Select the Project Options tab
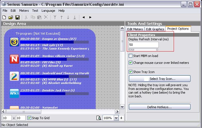The width and height of the screenshot is (202, 128). (178, 29)
